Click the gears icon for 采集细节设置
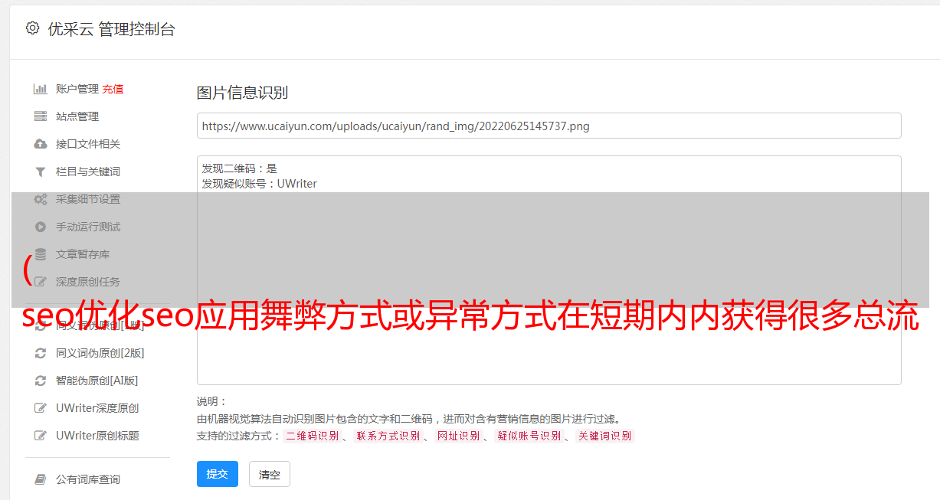Image resolution: width=940 pixels, height=500 pixels. pyautogui.click(x=41, y=199)
